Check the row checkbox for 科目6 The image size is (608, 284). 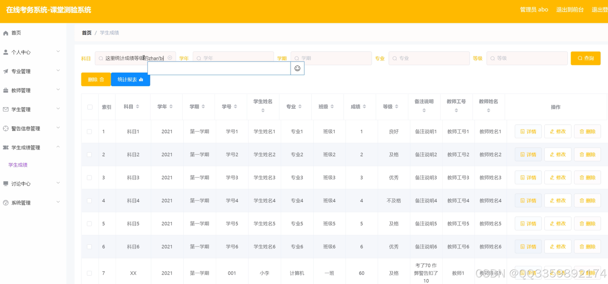[89, 247]
